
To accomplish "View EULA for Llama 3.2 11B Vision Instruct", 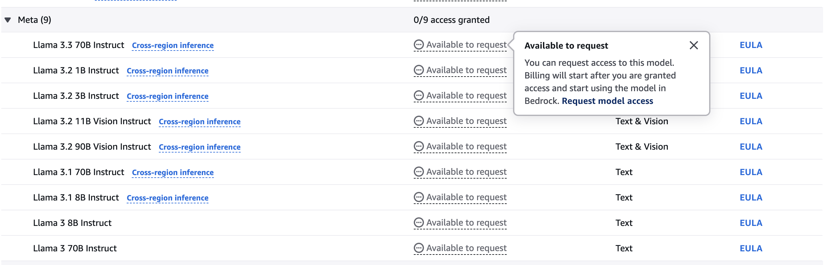I will 751,121.
